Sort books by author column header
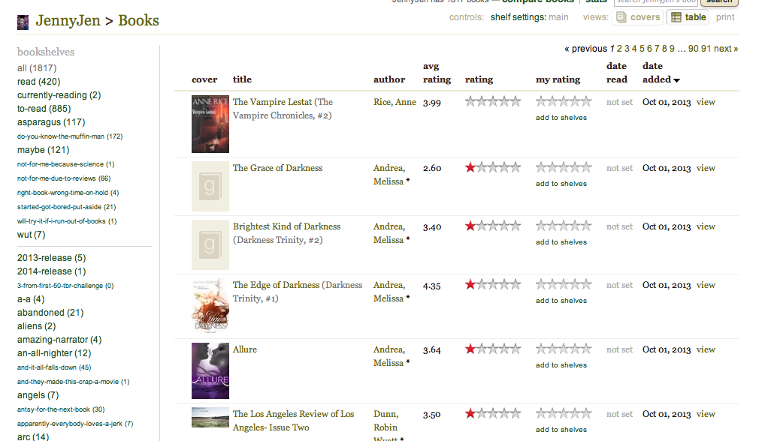 389,79
